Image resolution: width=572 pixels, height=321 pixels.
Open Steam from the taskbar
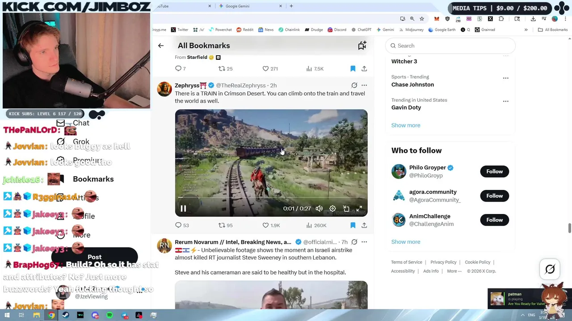pos(66,315)
